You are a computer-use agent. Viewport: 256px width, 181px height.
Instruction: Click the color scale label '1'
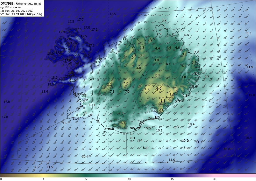(x=44, y=179)
